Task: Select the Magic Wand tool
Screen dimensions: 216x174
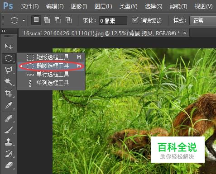Action: 9,82
